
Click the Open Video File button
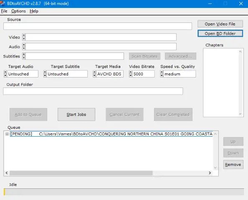click(220, 24)
